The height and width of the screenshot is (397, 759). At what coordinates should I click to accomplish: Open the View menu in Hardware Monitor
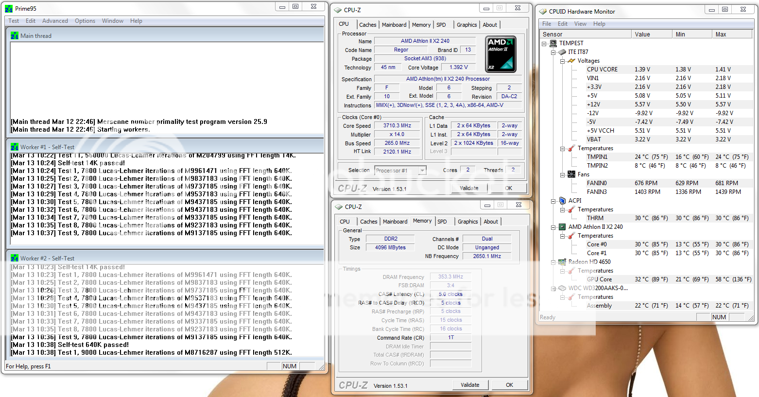point(580,24)
